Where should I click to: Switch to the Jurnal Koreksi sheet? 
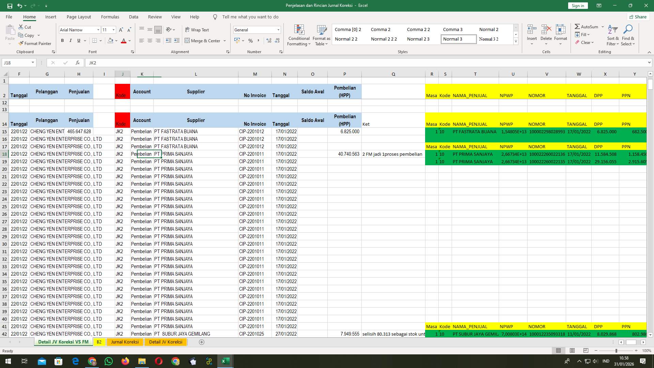tap(125, 342)
